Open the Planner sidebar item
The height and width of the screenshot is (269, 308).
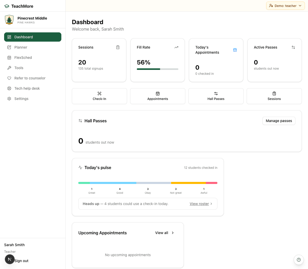pyautogui.click(x=33, y=47)
